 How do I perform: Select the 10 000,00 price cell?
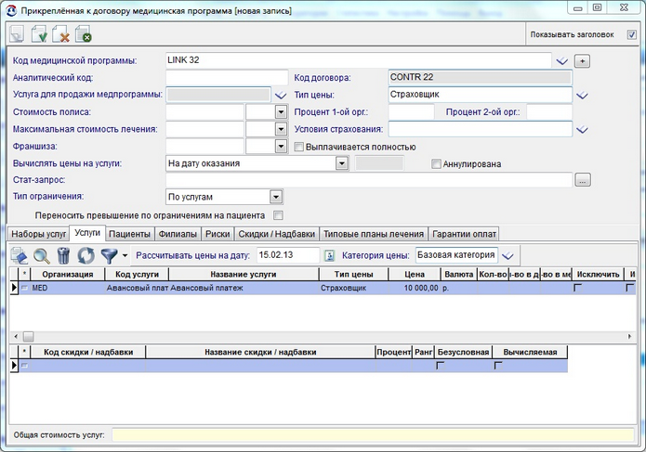pyautogui.click(x=415, y=288)
